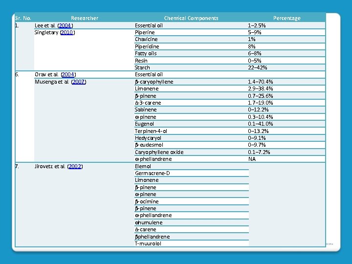
Task: Click the '0–5%' percentage for Resin
Action: 255,61
